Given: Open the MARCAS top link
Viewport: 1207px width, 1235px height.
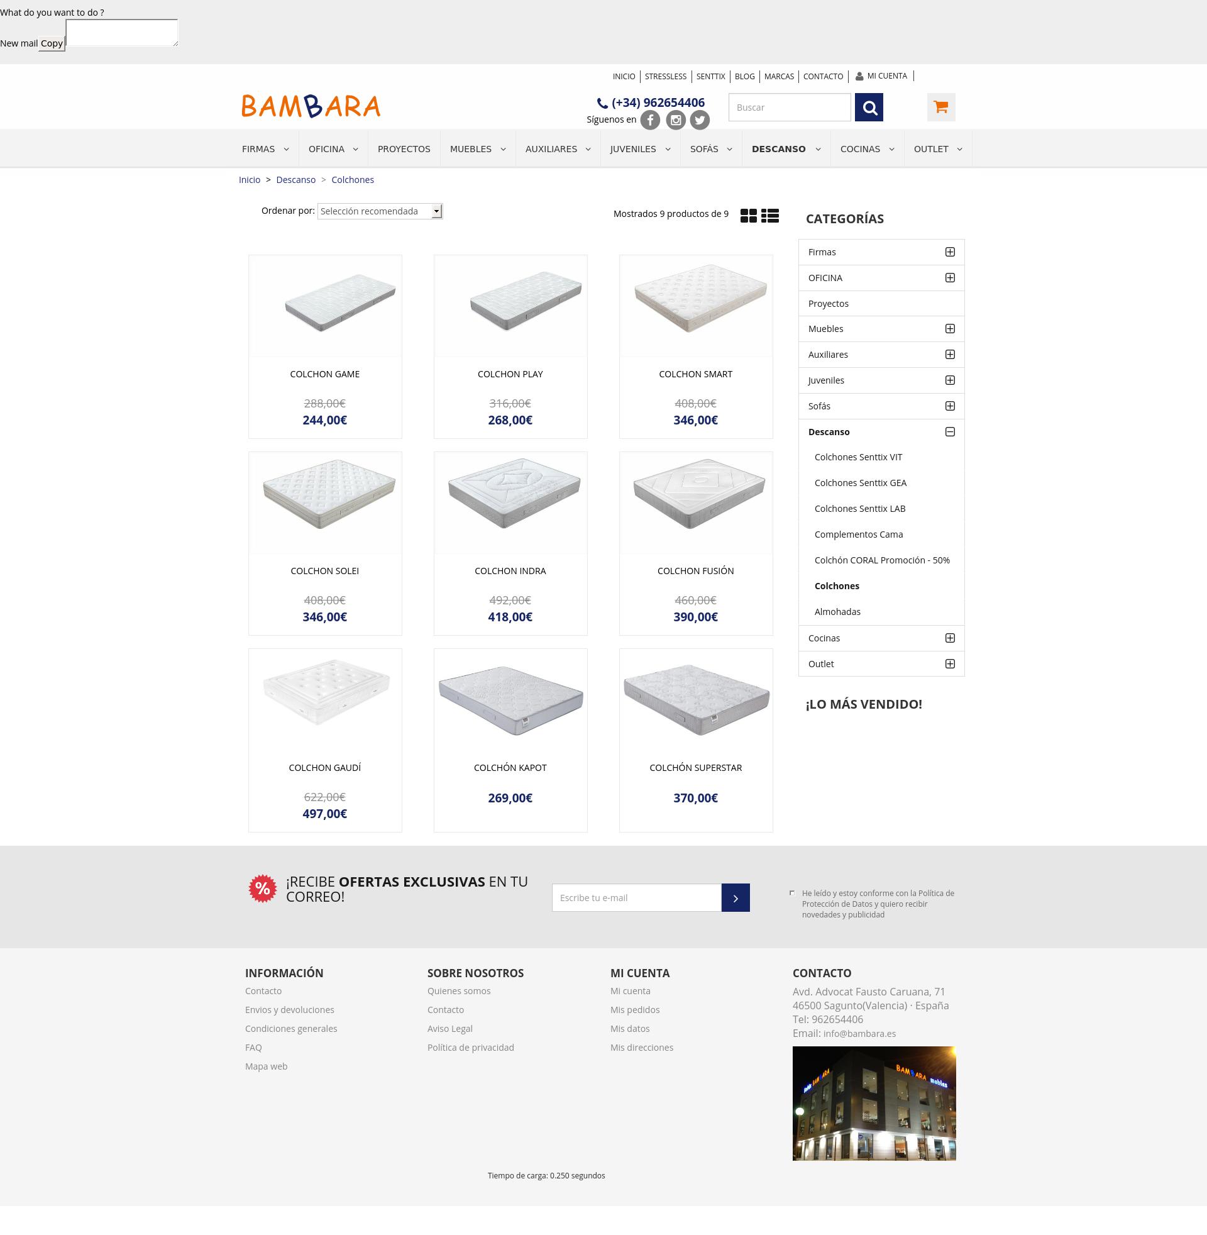Looking at the screenshot, I should (x=779, y=77).
